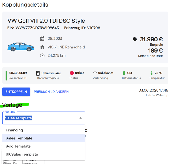Click the house icon near VISI/ONE Remscheid

42,47
